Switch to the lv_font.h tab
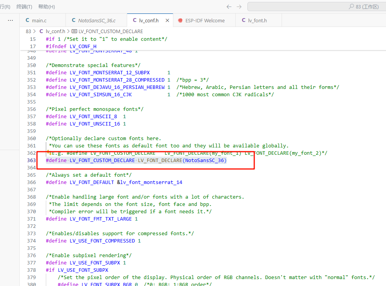386x286 pixels. tap(257, 20)
